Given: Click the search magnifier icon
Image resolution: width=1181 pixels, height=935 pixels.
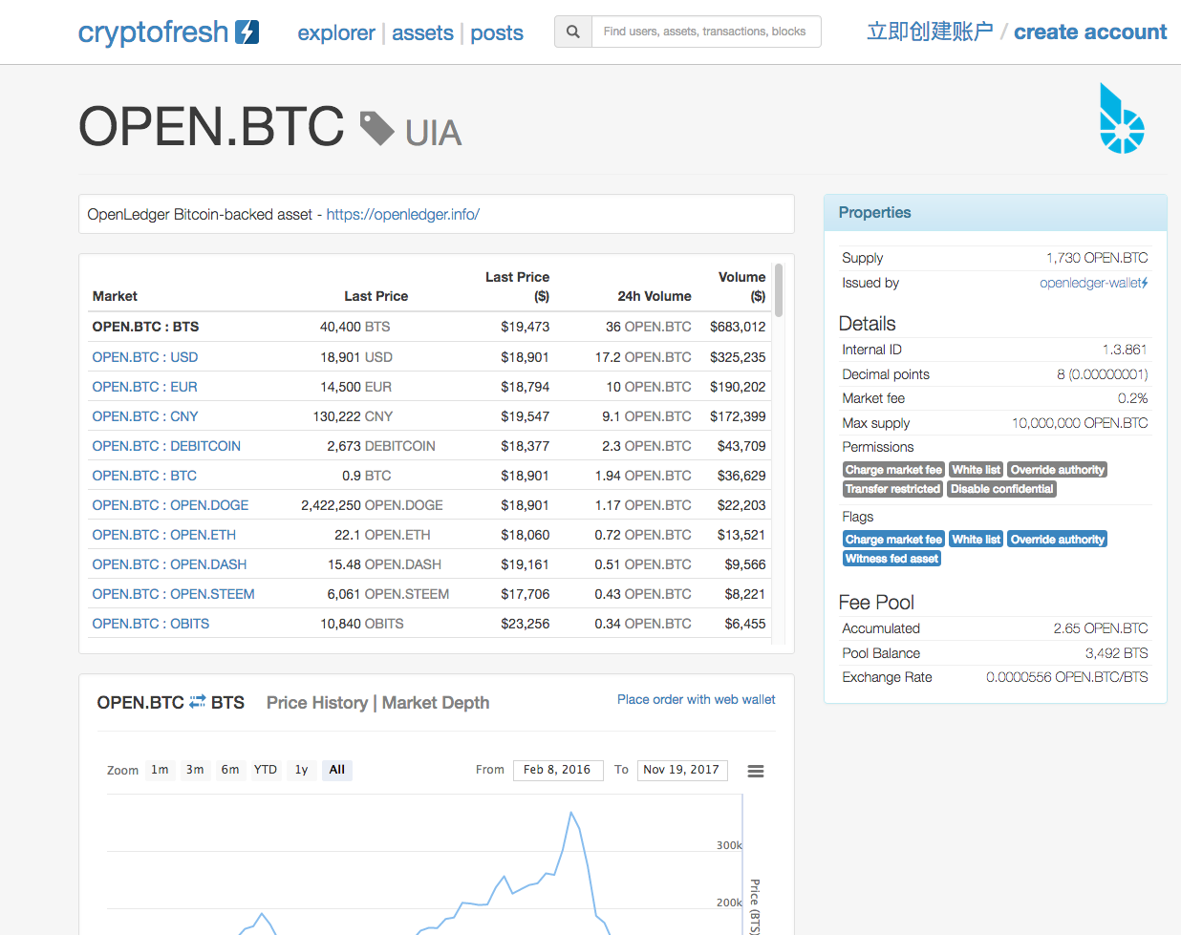Looking at the screenshot, I should tap(573, 32).
